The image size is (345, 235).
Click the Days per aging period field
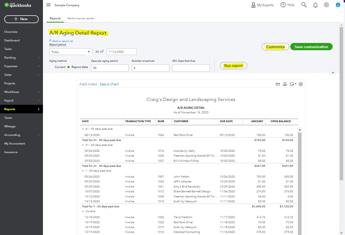click(110, 68)
